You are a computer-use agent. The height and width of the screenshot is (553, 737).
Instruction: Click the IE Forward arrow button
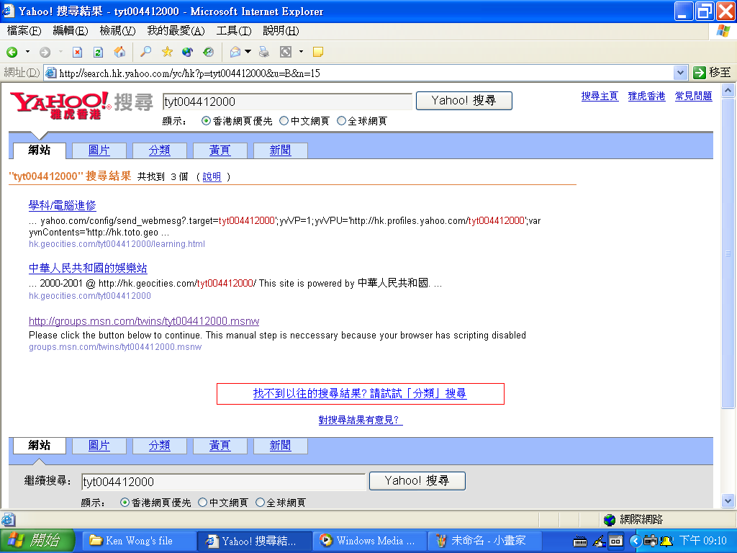(x=45, y=52)
